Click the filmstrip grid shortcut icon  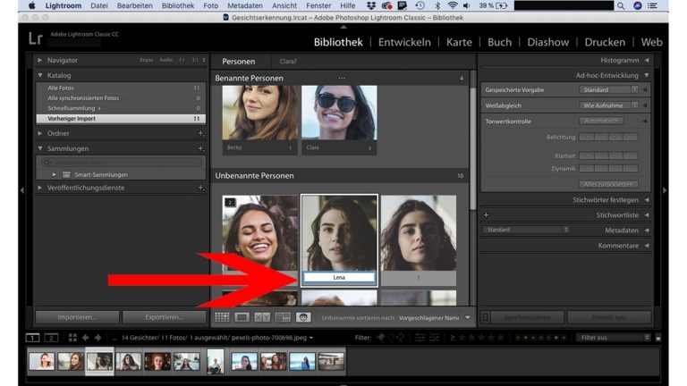tap(72, 338)
